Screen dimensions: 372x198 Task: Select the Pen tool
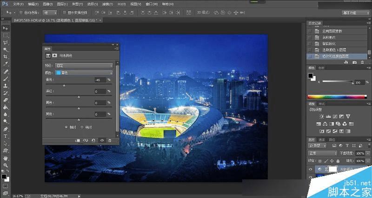pos(5,129)
